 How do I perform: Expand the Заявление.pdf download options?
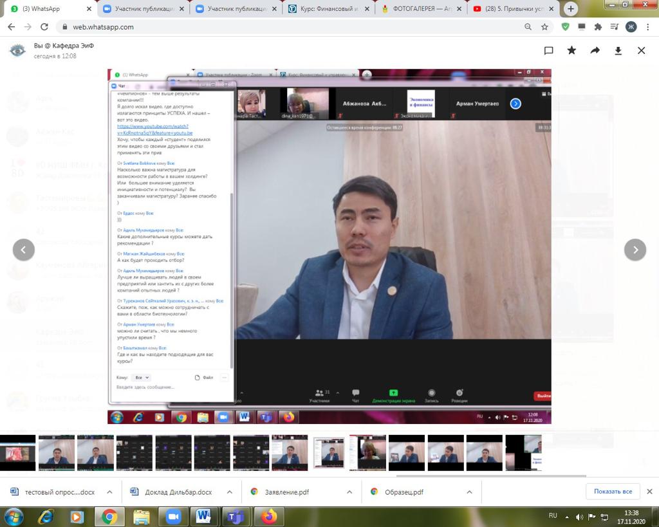coord(349,492)
